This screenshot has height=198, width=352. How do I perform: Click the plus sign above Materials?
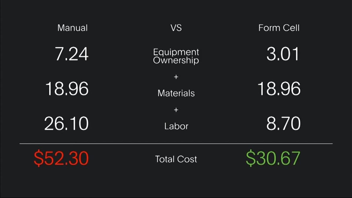(x=176, y=77)
